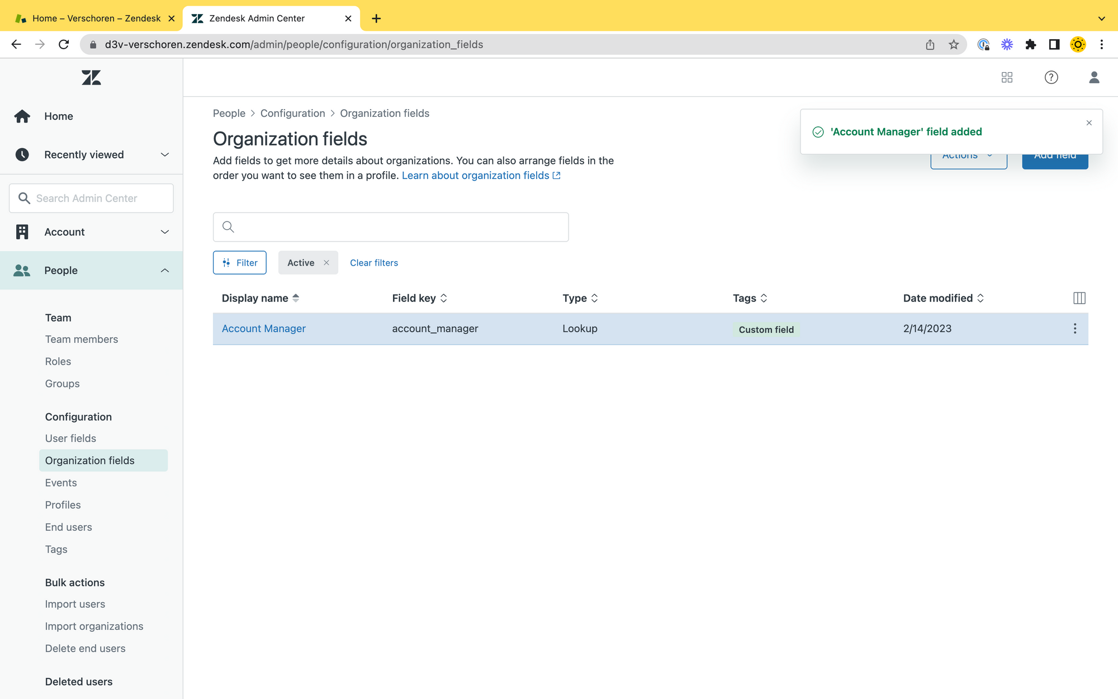Collapse the People sidebar section
The height and width of the screenshot is (699, 1118).
(x=164, y=271)
